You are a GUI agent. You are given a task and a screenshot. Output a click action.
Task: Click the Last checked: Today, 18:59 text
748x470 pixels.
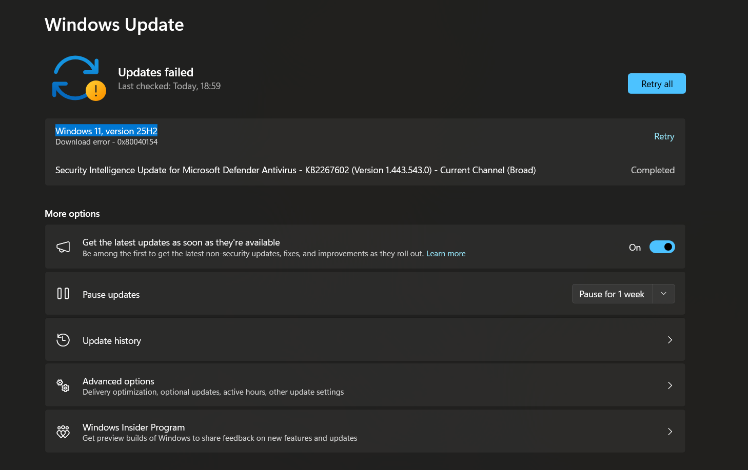[x=169, y=86]
